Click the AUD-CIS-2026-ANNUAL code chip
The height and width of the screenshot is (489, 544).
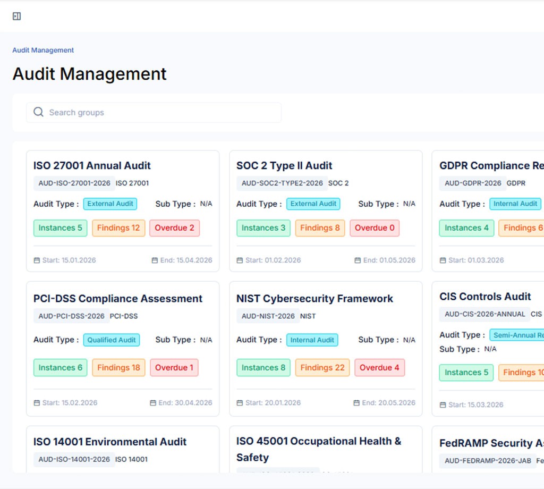(484, 314)
